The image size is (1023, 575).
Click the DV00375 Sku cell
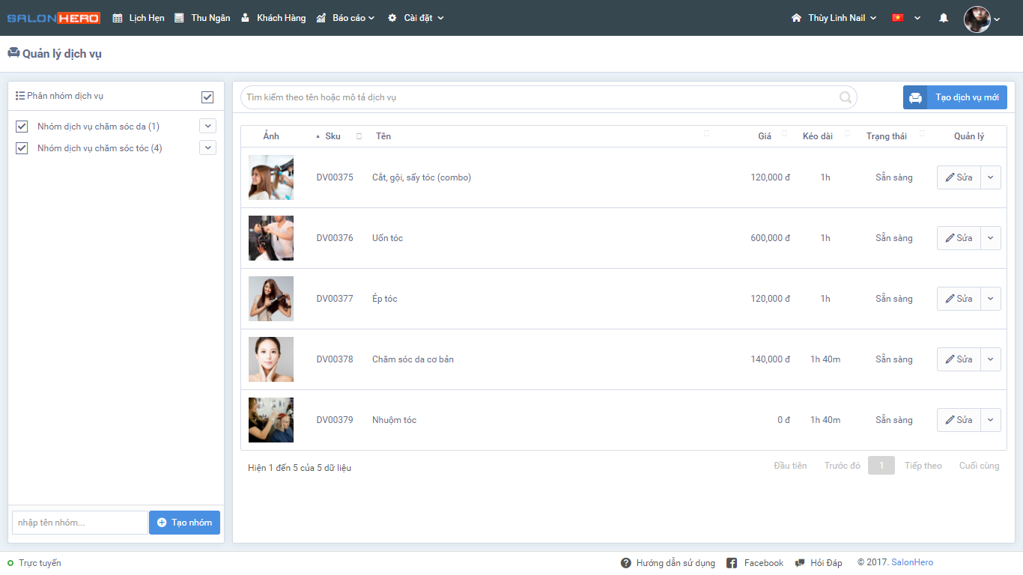pos(335,177)
